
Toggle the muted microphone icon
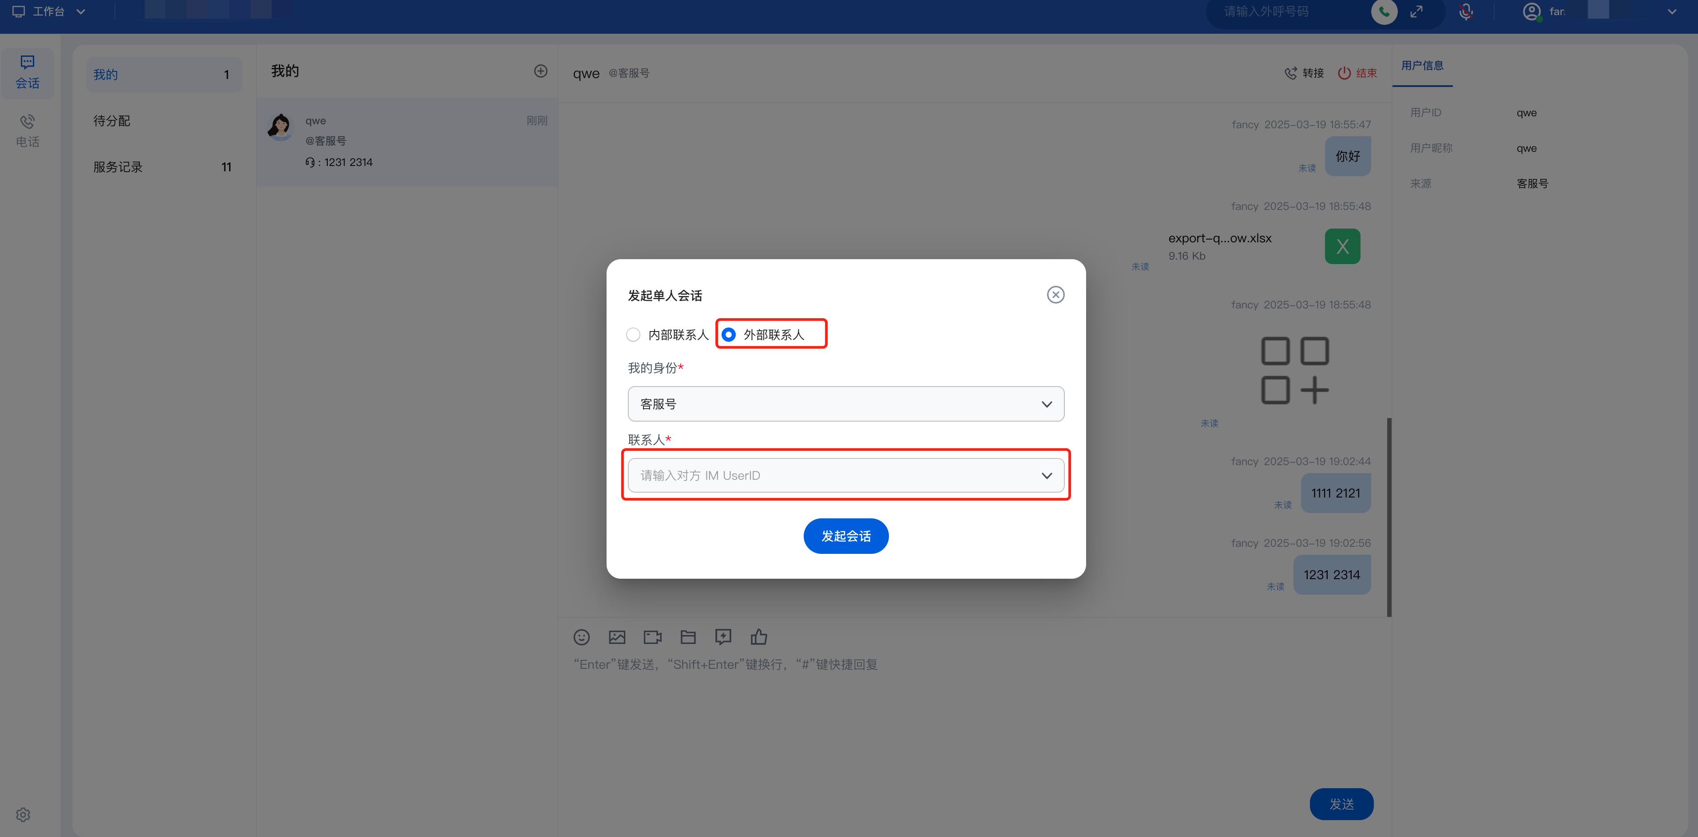click(x=1465, y=12)
